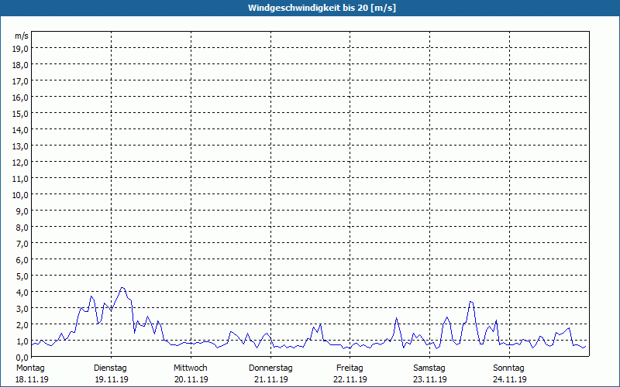Click the date 23.11.19
The height and width of the screenshot is (387, 620).
pos(430,379)
